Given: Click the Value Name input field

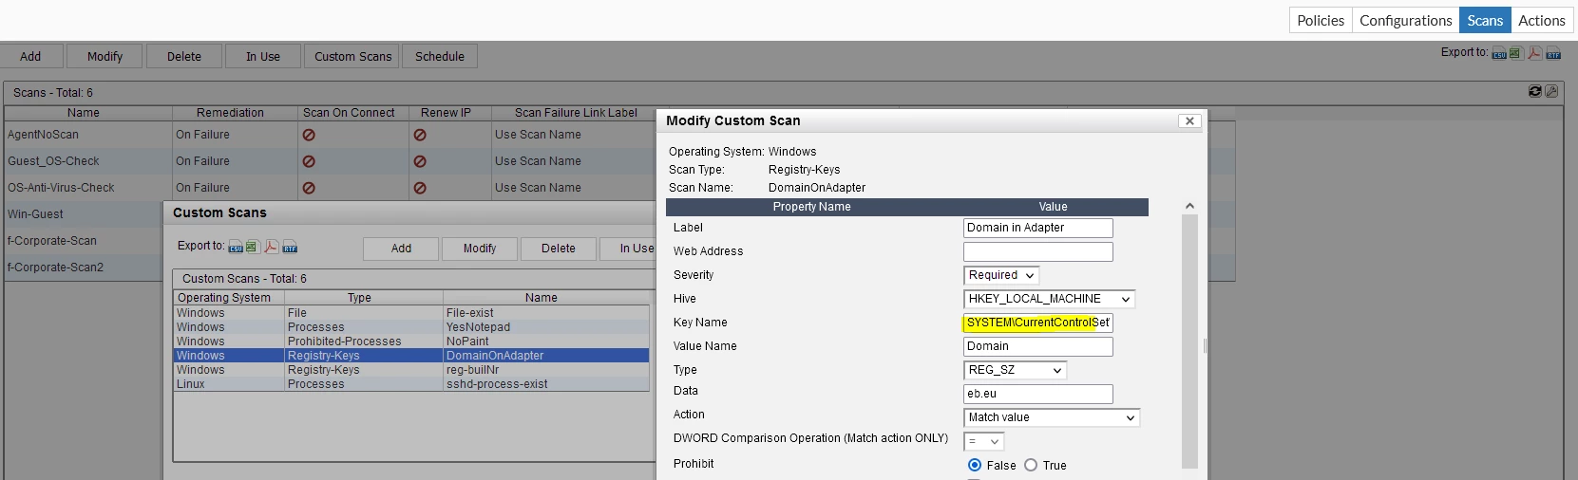Looking at the screenshot, I should (x=1037, y=346).
